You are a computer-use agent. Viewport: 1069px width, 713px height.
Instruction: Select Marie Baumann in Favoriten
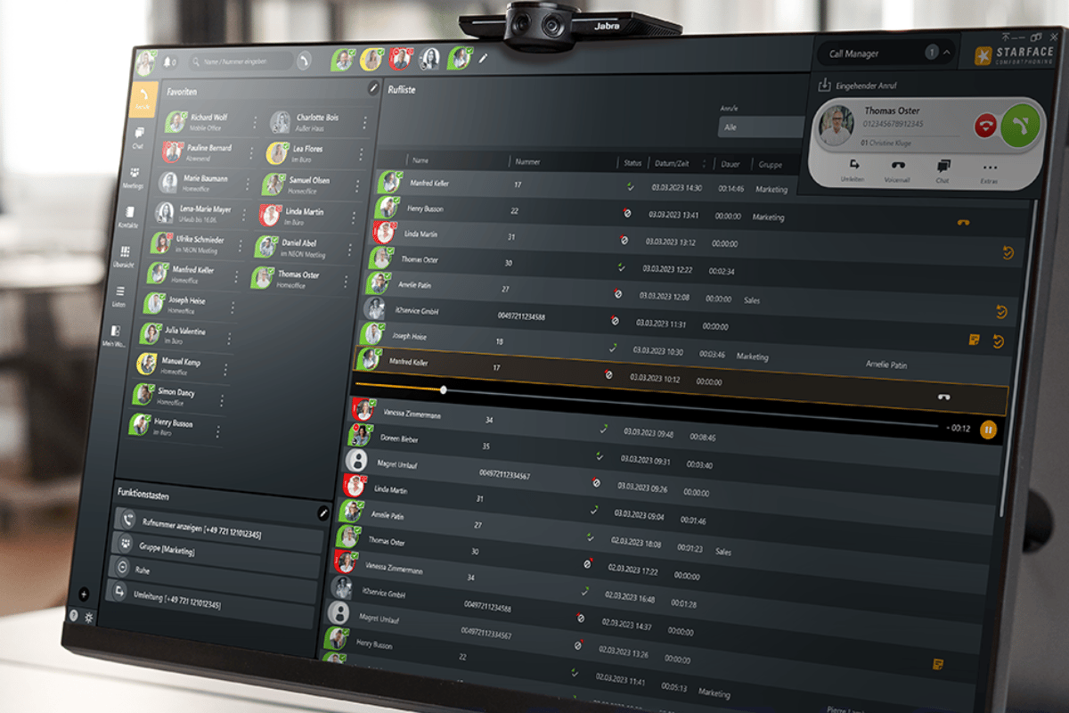(203, 183)
